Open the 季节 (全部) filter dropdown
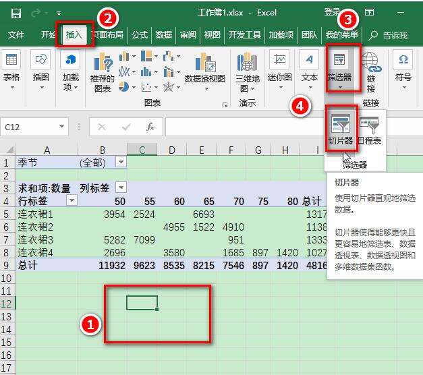Viewport: 423px width, 375px height. (x=121, y=162)
